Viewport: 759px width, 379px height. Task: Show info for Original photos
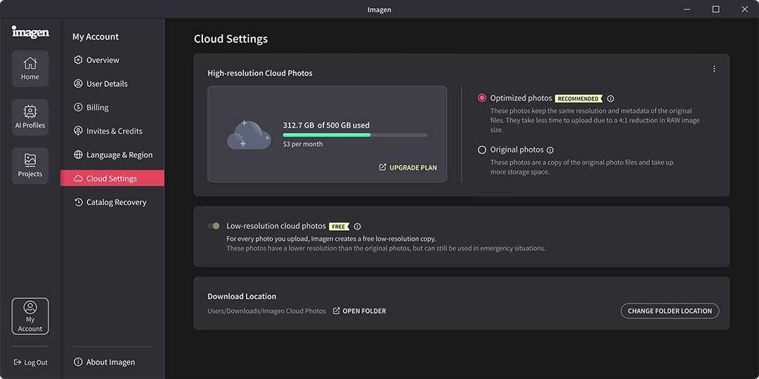pos(550,150)
